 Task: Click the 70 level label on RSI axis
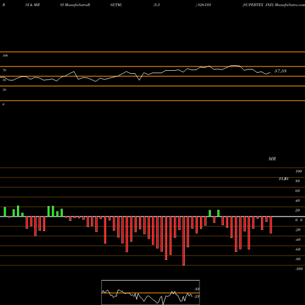[4, 70]
